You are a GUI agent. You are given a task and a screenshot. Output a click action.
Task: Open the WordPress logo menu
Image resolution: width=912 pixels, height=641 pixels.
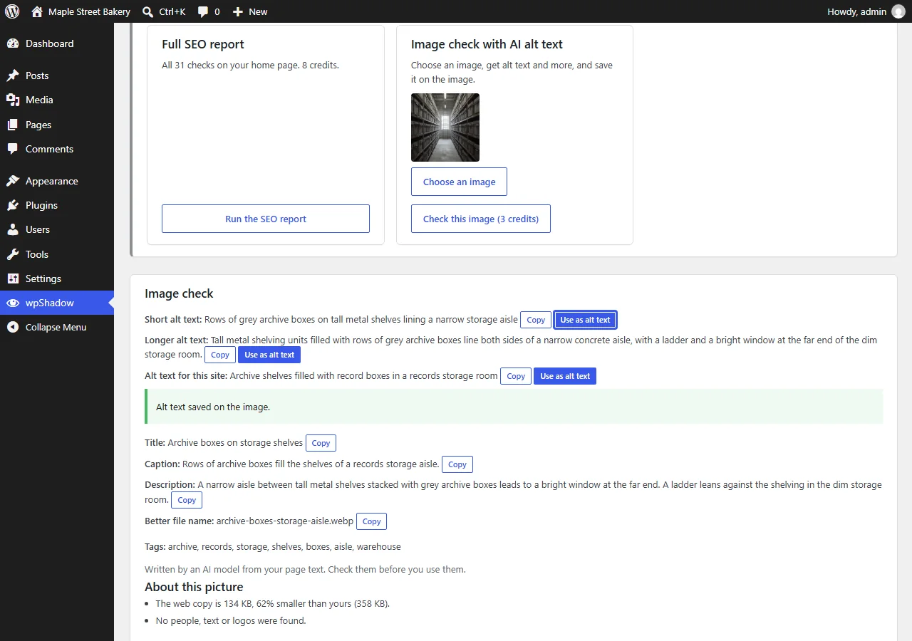(12, 11)
